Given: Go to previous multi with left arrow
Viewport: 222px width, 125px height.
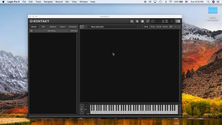Looking at the screenshot, I should [x=138, y=27].
